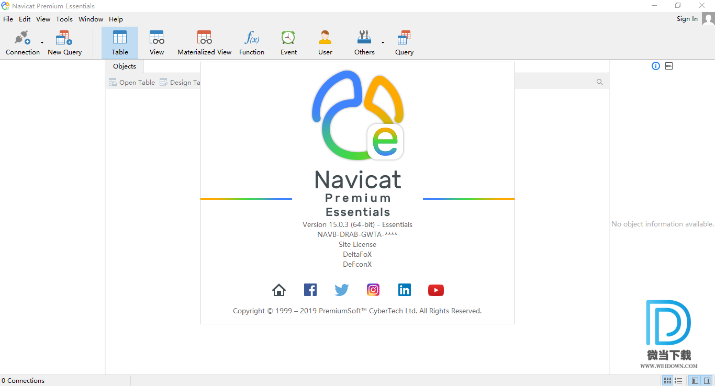Expand the Connection dropdown arrow

point(42,43)
